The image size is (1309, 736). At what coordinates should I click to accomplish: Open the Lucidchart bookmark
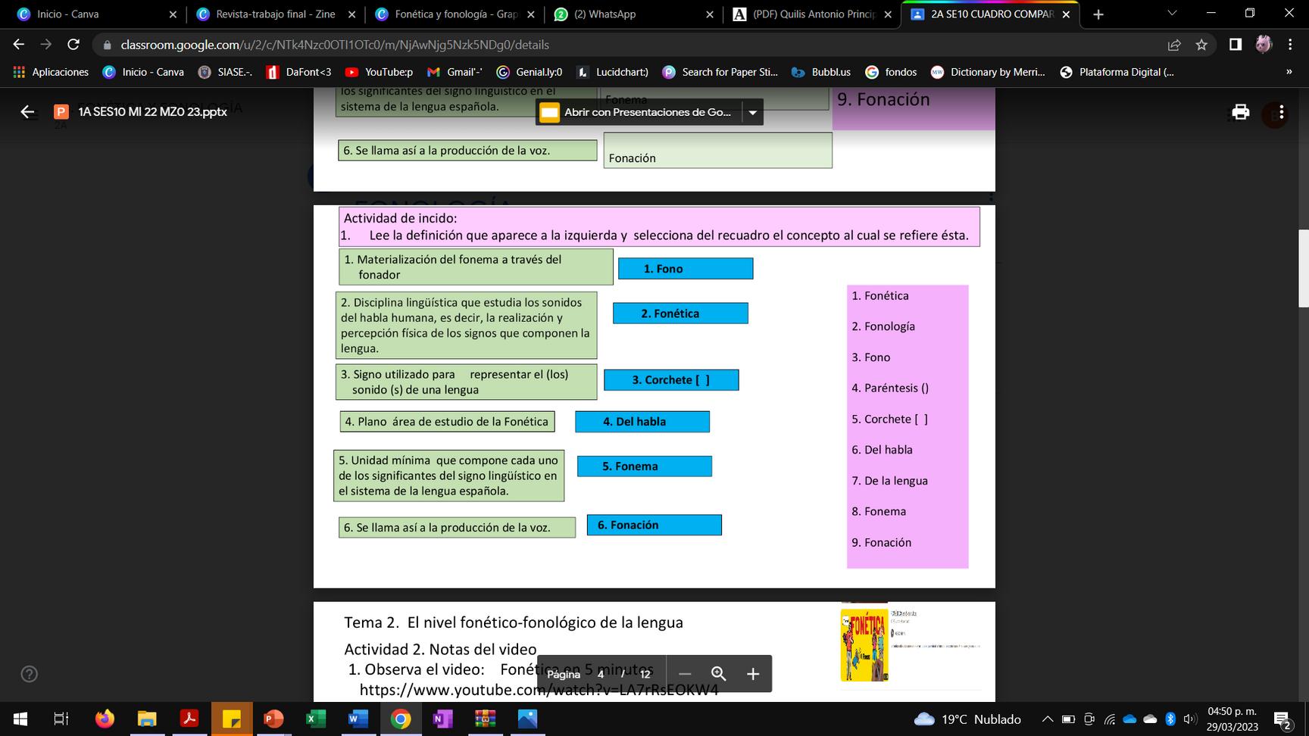click(612, 72)
